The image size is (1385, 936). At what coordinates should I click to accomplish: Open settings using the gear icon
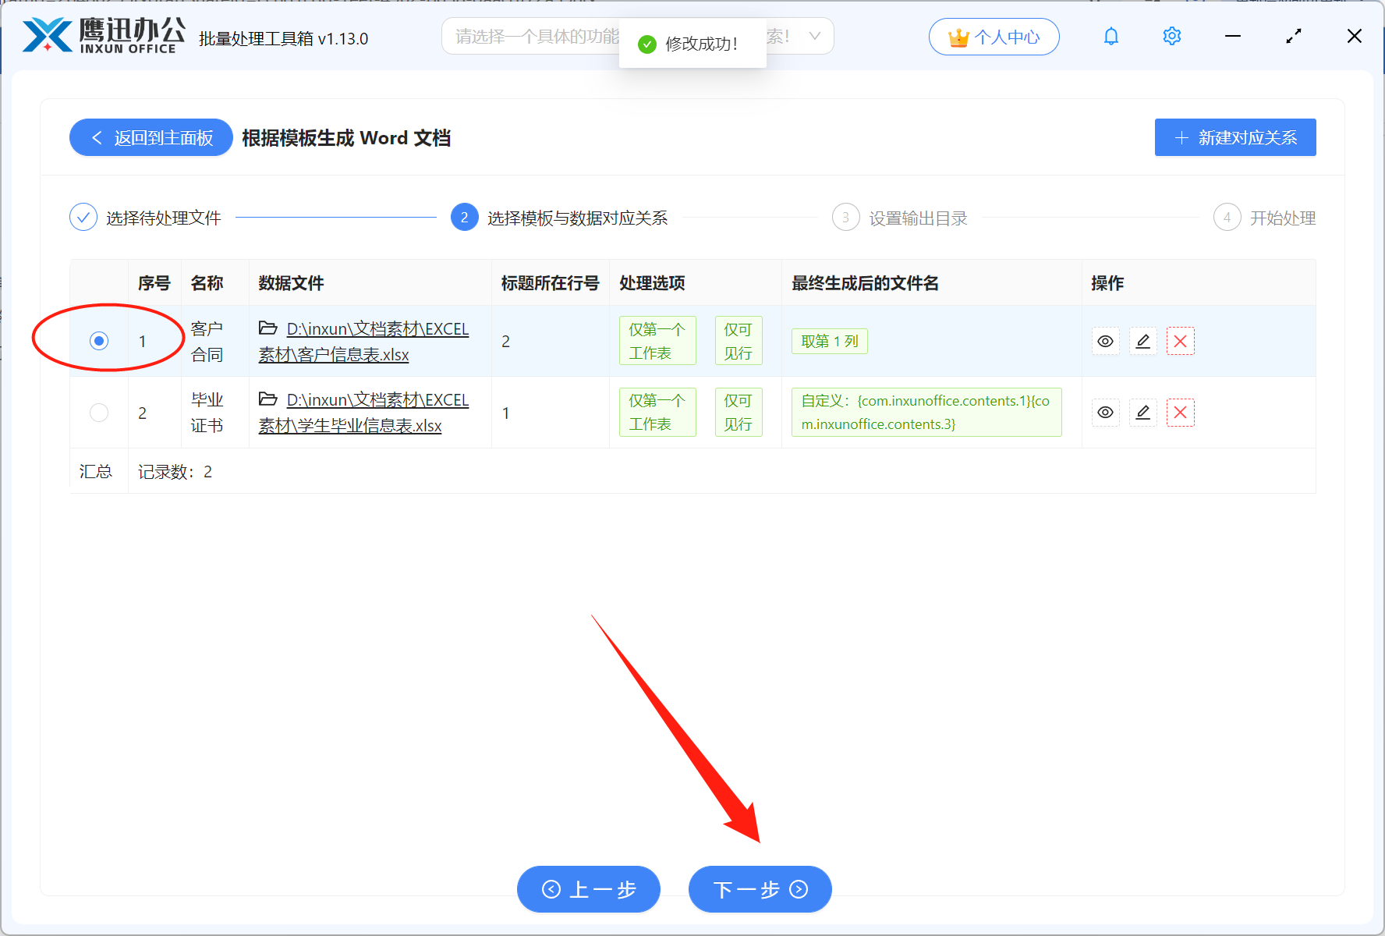click(x=1171, y=36)
